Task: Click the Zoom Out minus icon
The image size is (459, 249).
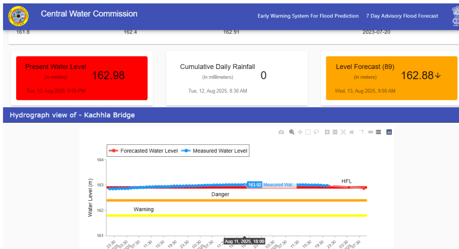Action: (x=335, y=132)
